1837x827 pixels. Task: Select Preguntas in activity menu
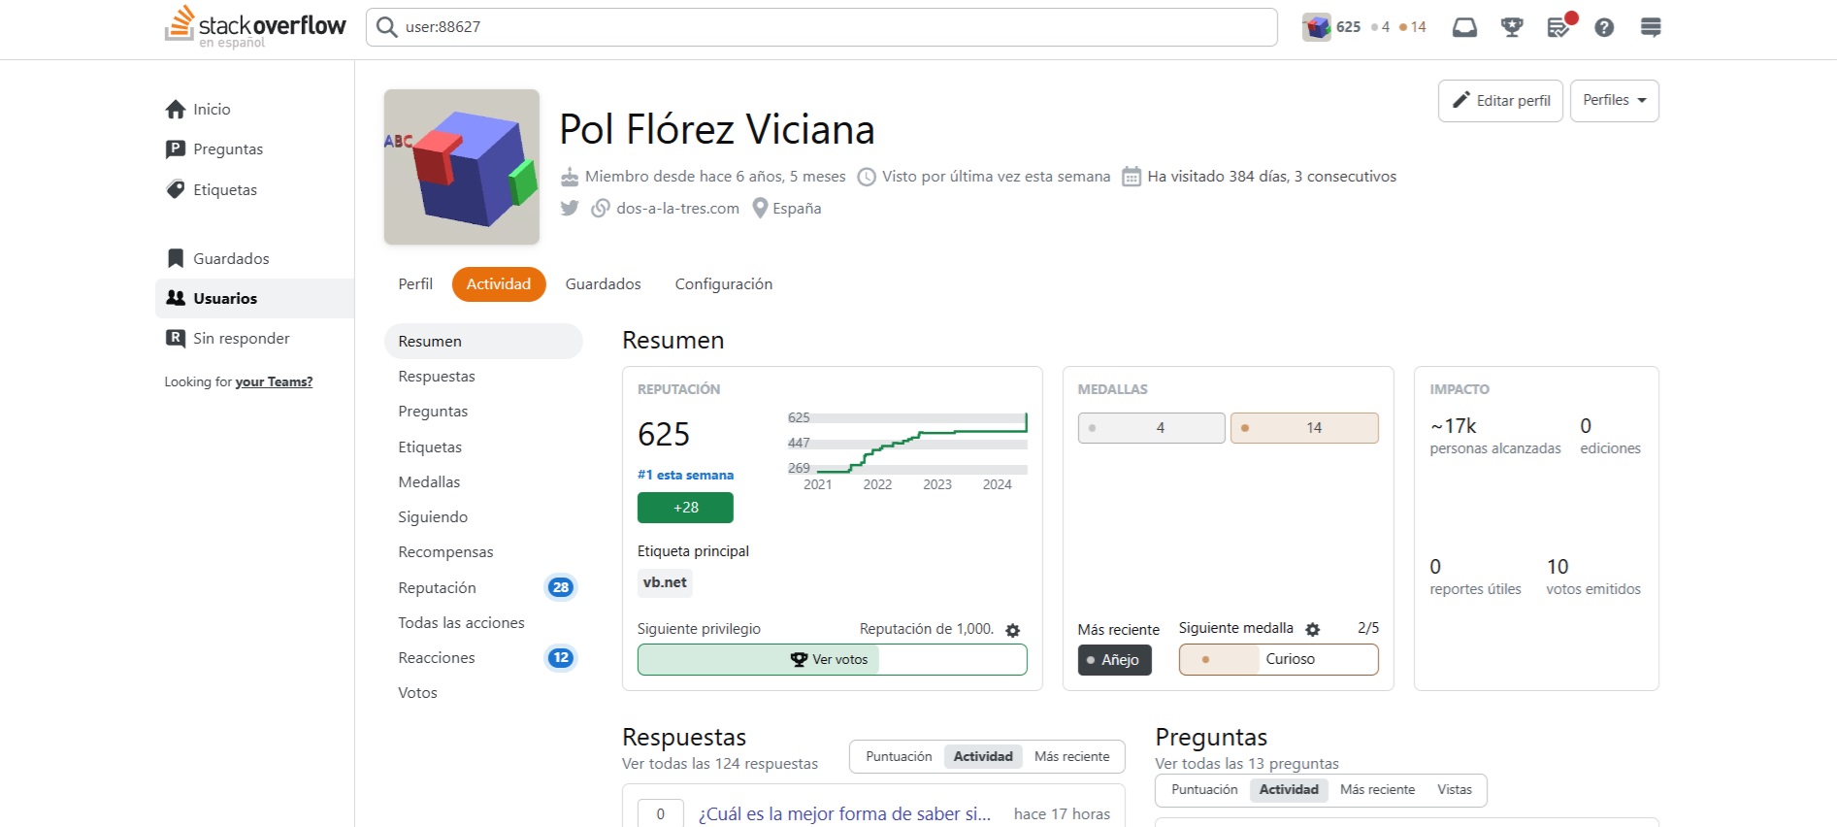483,411
